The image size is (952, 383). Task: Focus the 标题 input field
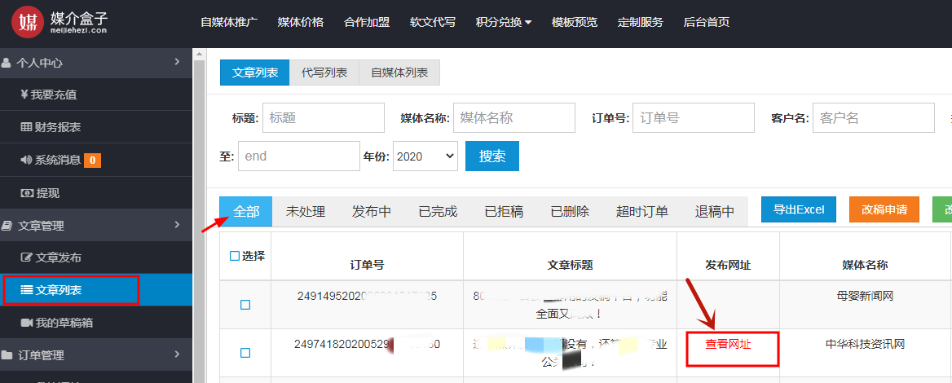(324, 118)
